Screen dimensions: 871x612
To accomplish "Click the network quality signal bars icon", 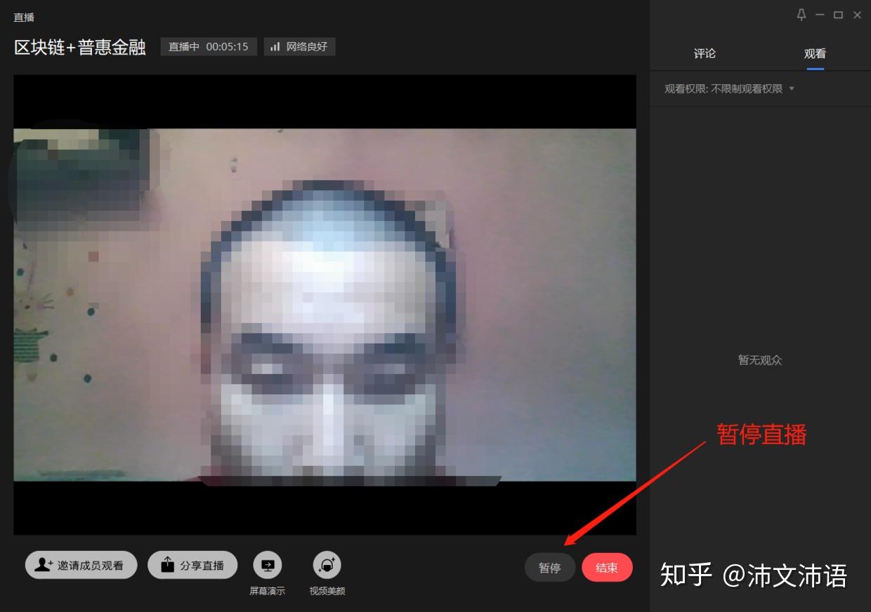I will 275,46.
